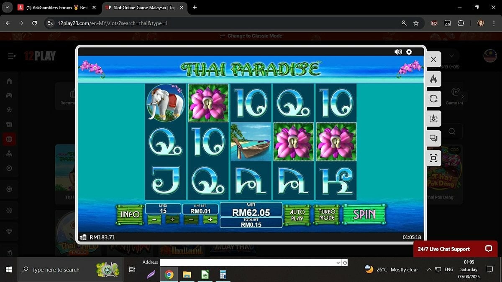Click the RM0.15 total bet value

click(x=251, y=225)
